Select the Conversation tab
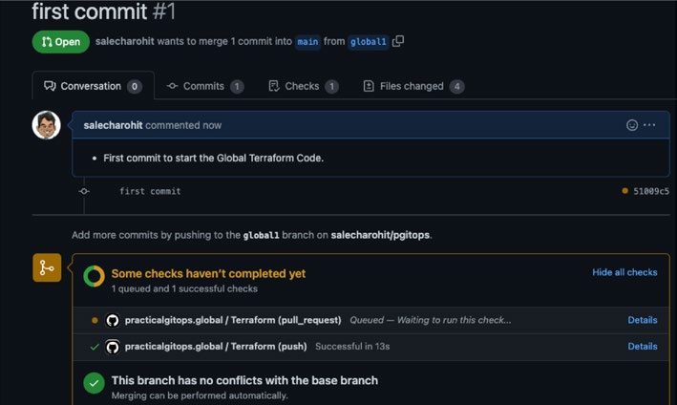677x405 pixels. click(94, 86)
